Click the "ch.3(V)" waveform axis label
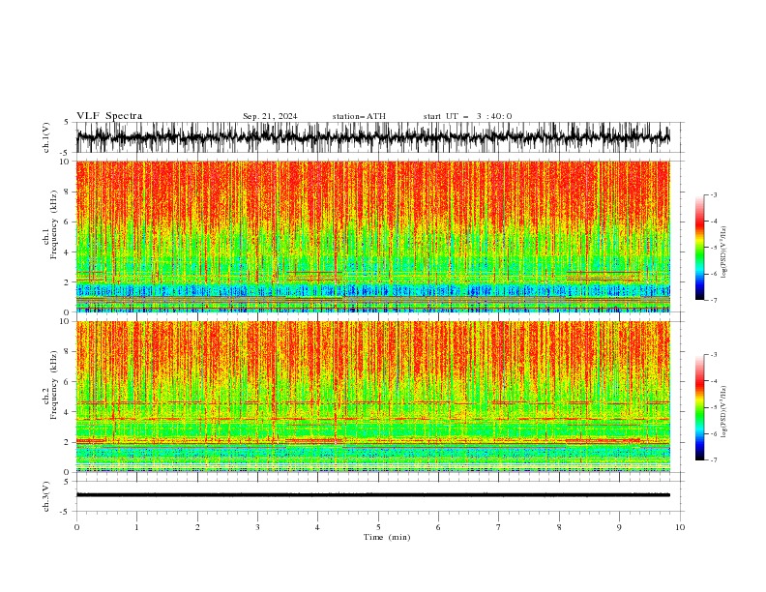Viewport: 766px width, 592px height. click(46, 496)
